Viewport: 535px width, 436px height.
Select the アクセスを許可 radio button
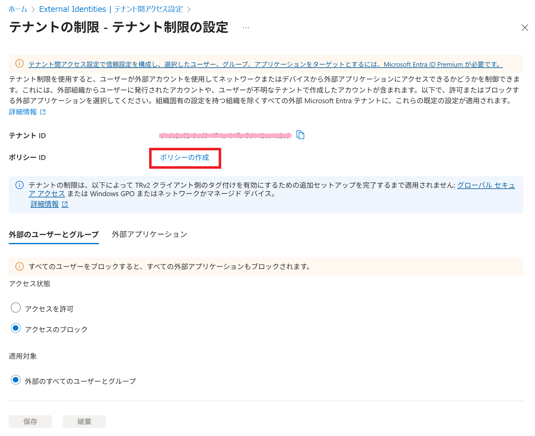click(16, 308)
